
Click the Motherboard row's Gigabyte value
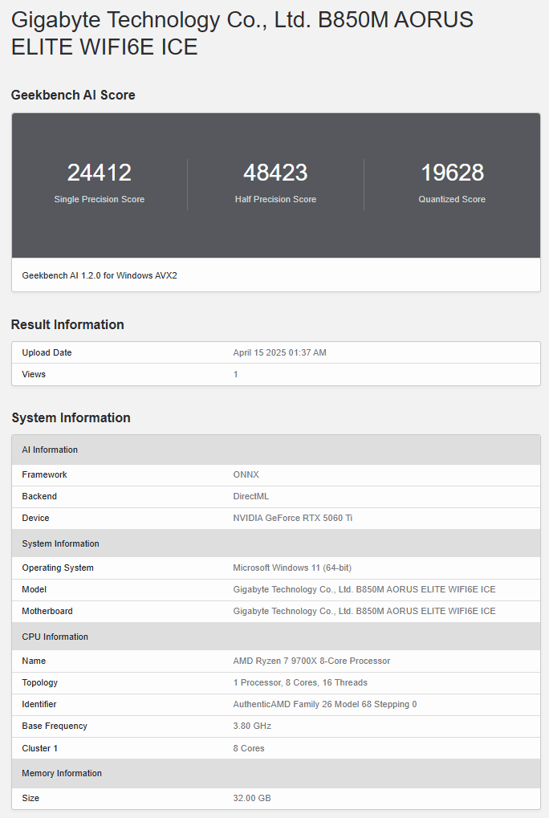pos(364,611)
